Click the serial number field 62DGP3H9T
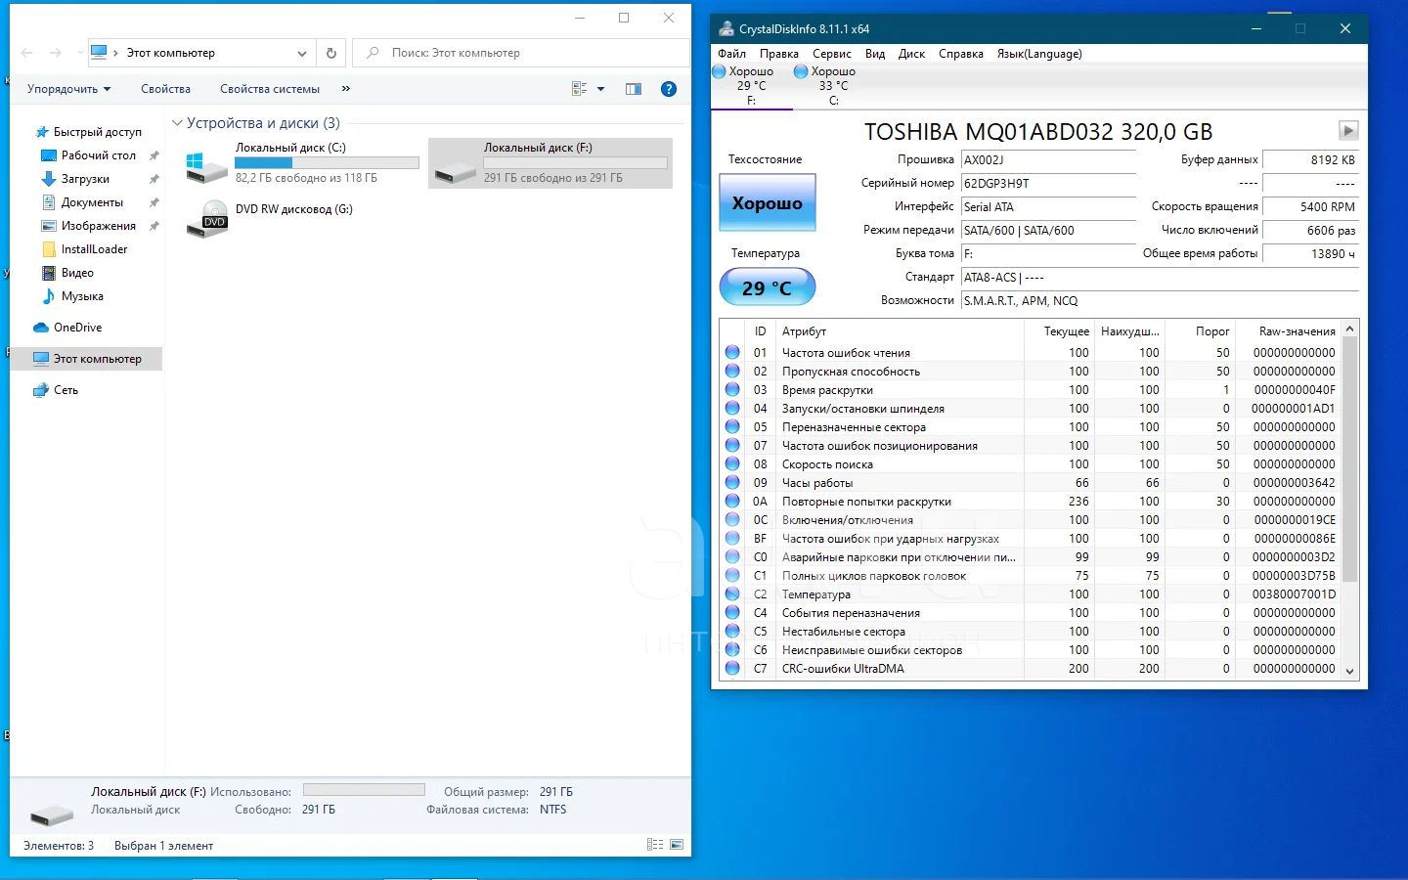1408x880 pixels. click(1048, 183)
